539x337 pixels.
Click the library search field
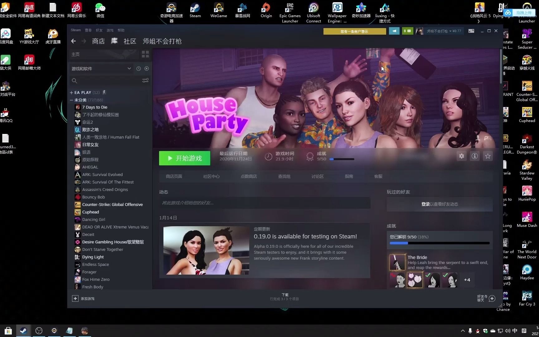coord(109,81)
